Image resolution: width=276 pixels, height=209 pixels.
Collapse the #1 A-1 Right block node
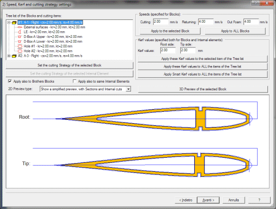point(9,23)
